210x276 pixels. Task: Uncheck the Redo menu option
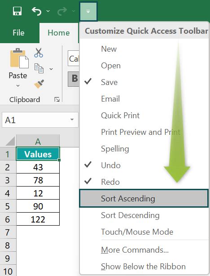[144, 182]
